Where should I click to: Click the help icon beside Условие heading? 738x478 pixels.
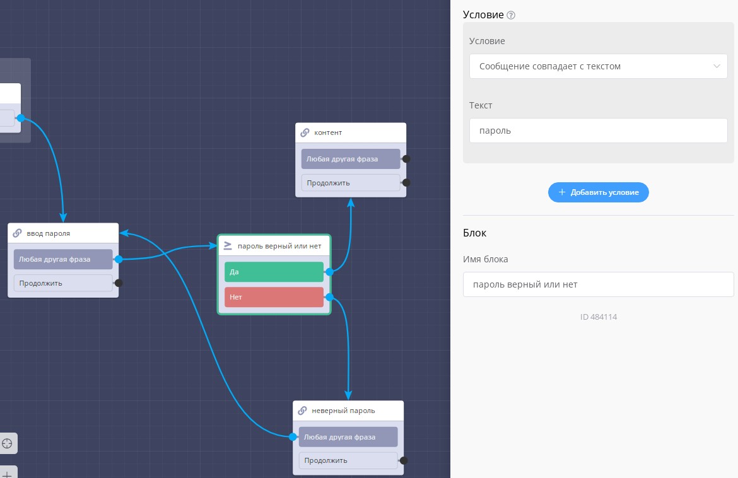point(511,15)
